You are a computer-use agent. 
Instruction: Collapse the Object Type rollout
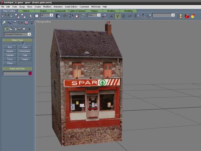click(17, 40)
